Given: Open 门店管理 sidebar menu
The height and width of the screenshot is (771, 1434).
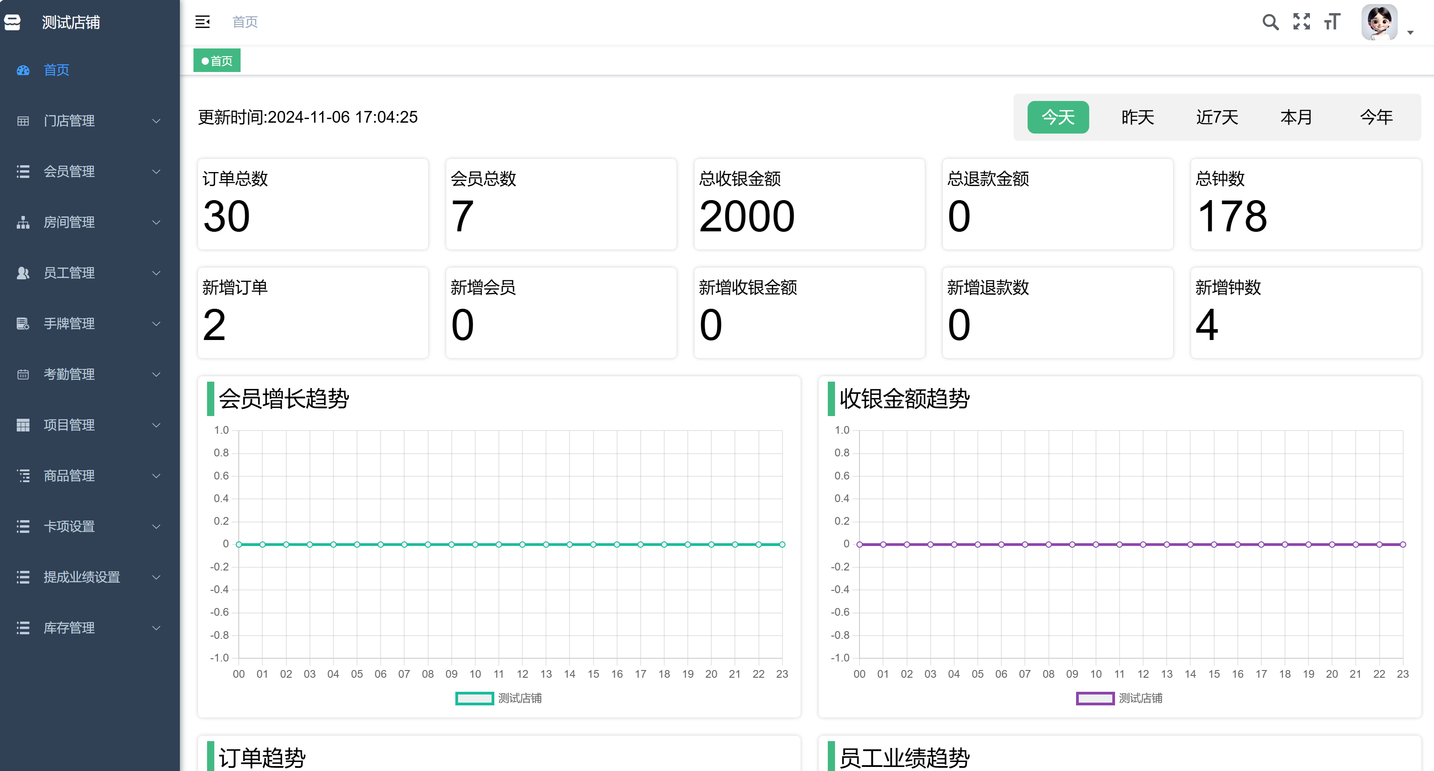Looking at the screenshot, I should click(90, 121).
